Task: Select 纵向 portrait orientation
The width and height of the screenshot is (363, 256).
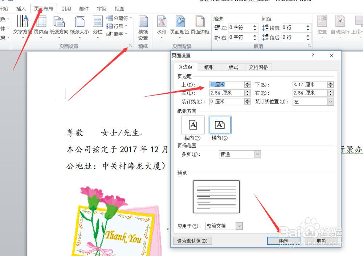Action: pyautogui.click(x=193, y=125)
